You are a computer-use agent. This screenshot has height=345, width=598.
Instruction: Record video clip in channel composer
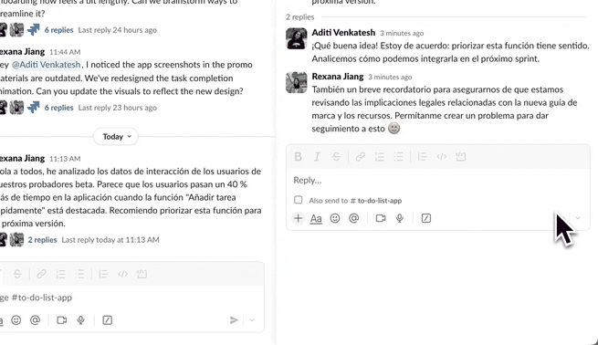pos(62,320)
